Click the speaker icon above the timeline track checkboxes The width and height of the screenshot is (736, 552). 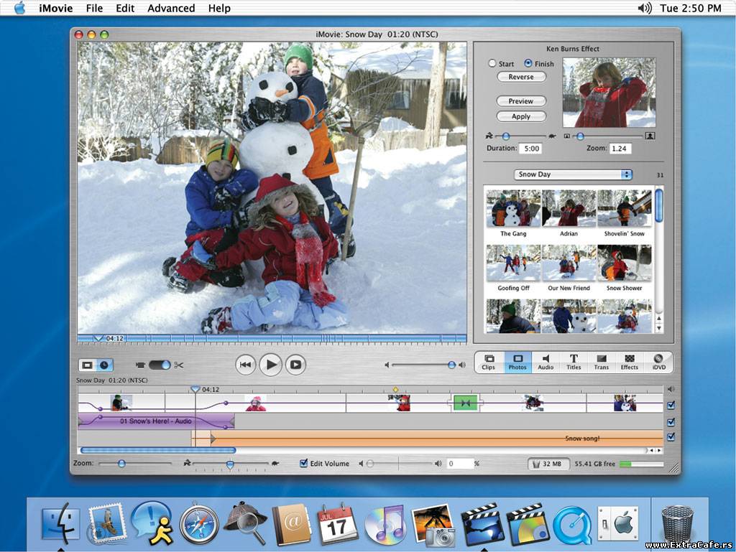671,389
